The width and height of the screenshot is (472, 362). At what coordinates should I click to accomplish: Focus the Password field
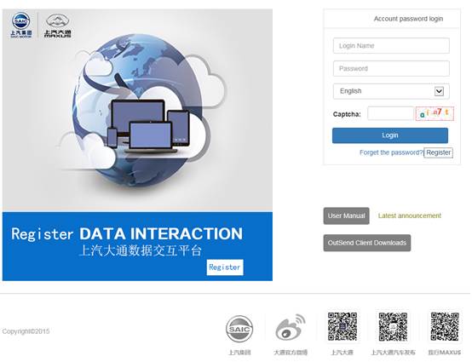tap(391, 69)
